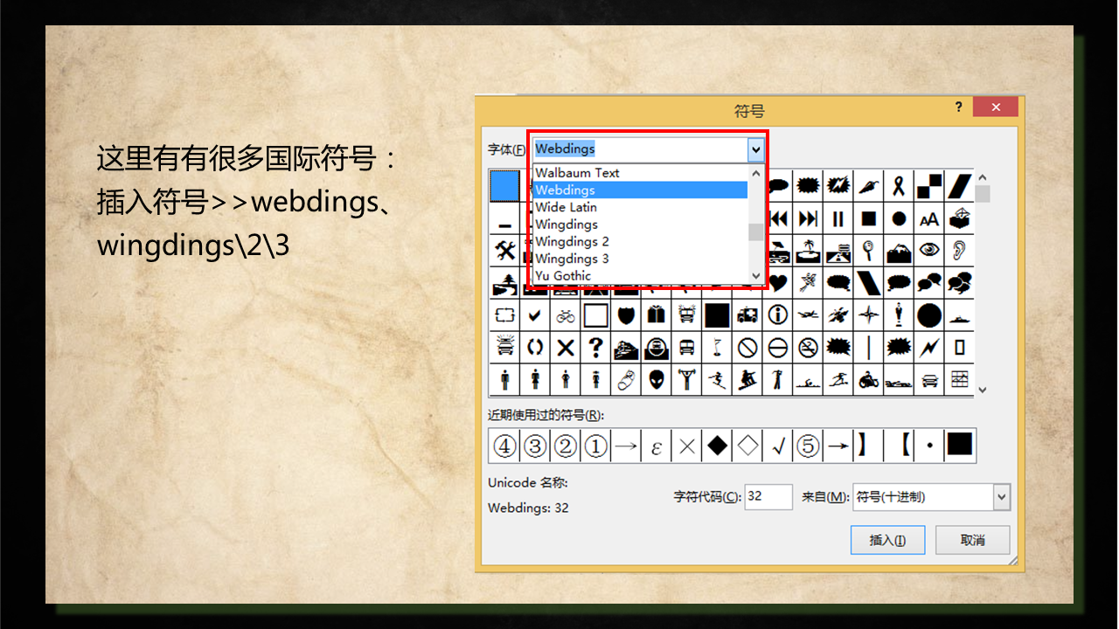Click symbol grid scrollbar up arrow

[x=983, y=177]
